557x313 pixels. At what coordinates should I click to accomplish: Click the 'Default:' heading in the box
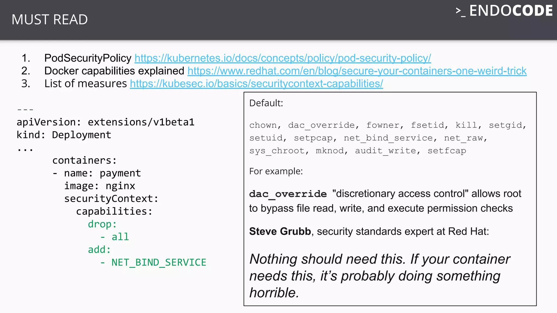(x=266, y=103)
